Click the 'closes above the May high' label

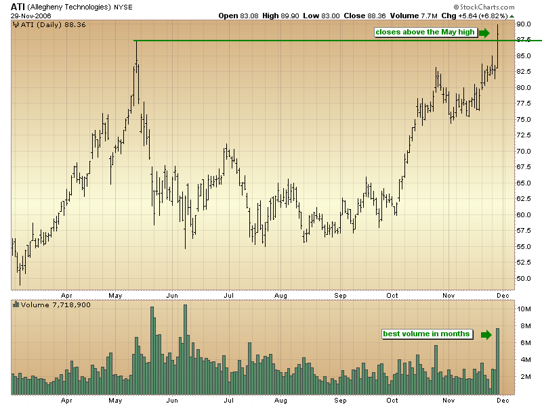[x=425, y=32]
